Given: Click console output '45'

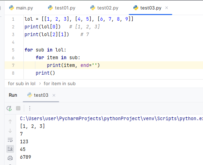Looking at the screenshot, I should 23,149.
